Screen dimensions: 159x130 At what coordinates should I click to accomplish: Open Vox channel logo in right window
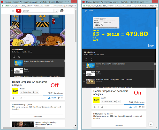[x=96, y=100]
